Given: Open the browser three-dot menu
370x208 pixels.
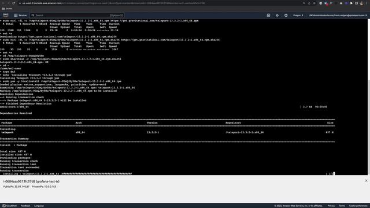Looking at the screenshot, I should pos(367,3).
